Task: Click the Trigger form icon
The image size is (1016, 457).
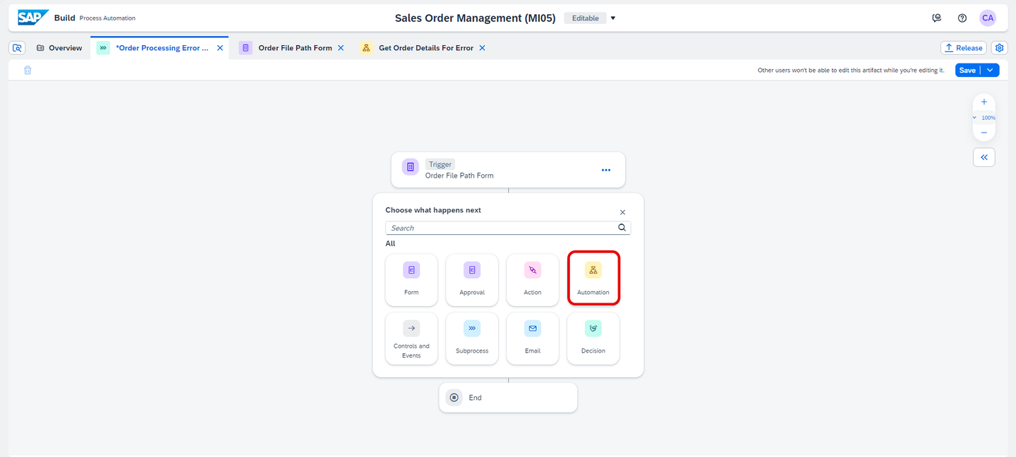Action: click(x=411, y=167)
